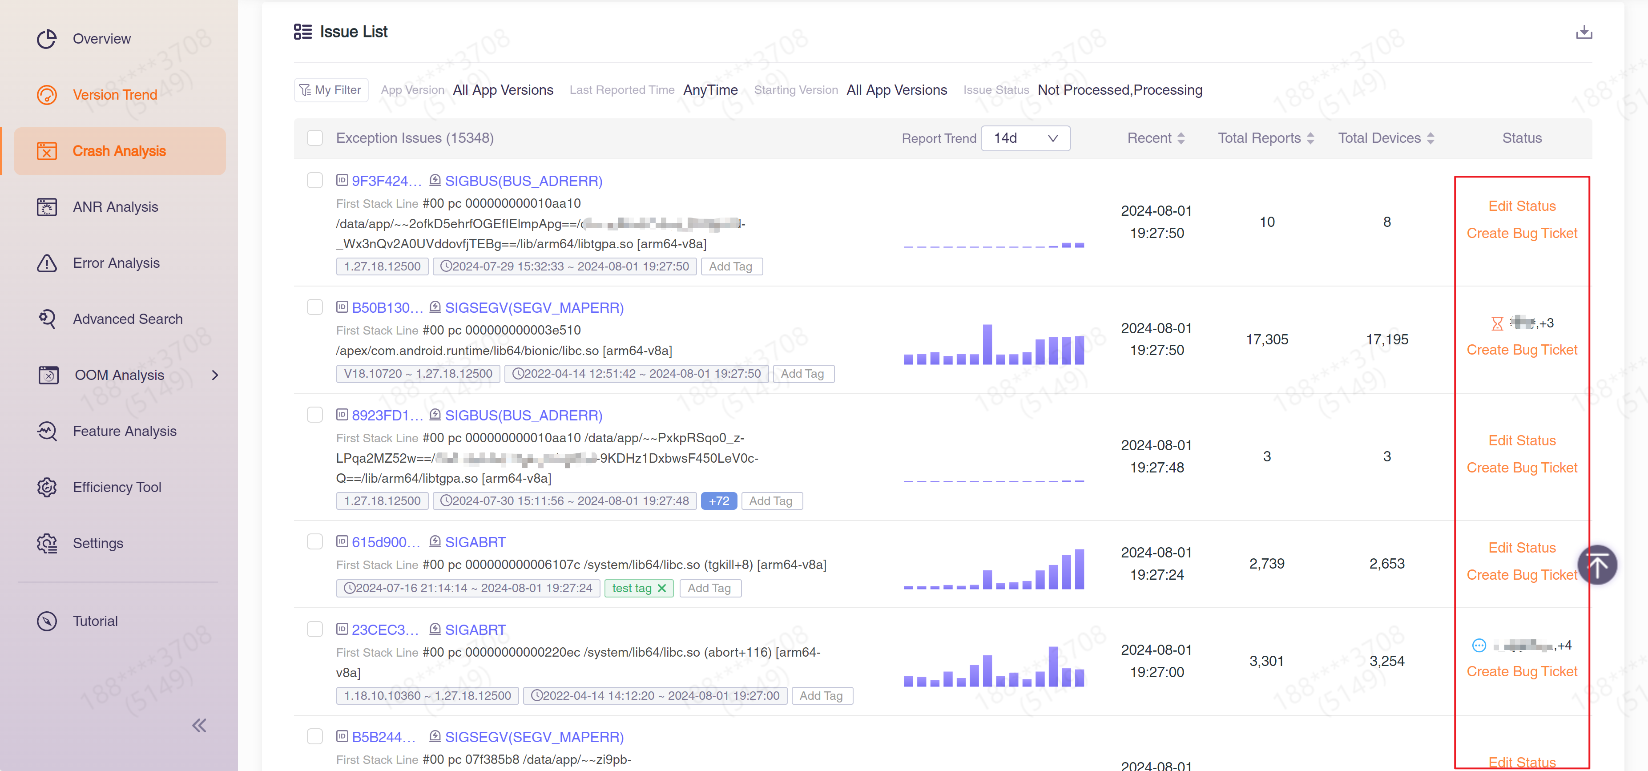Image resolution: width=1648 pixels, height=771 pixels.
Task: Click the Error Analysis warning icon
Action: (x=47, y=263)
